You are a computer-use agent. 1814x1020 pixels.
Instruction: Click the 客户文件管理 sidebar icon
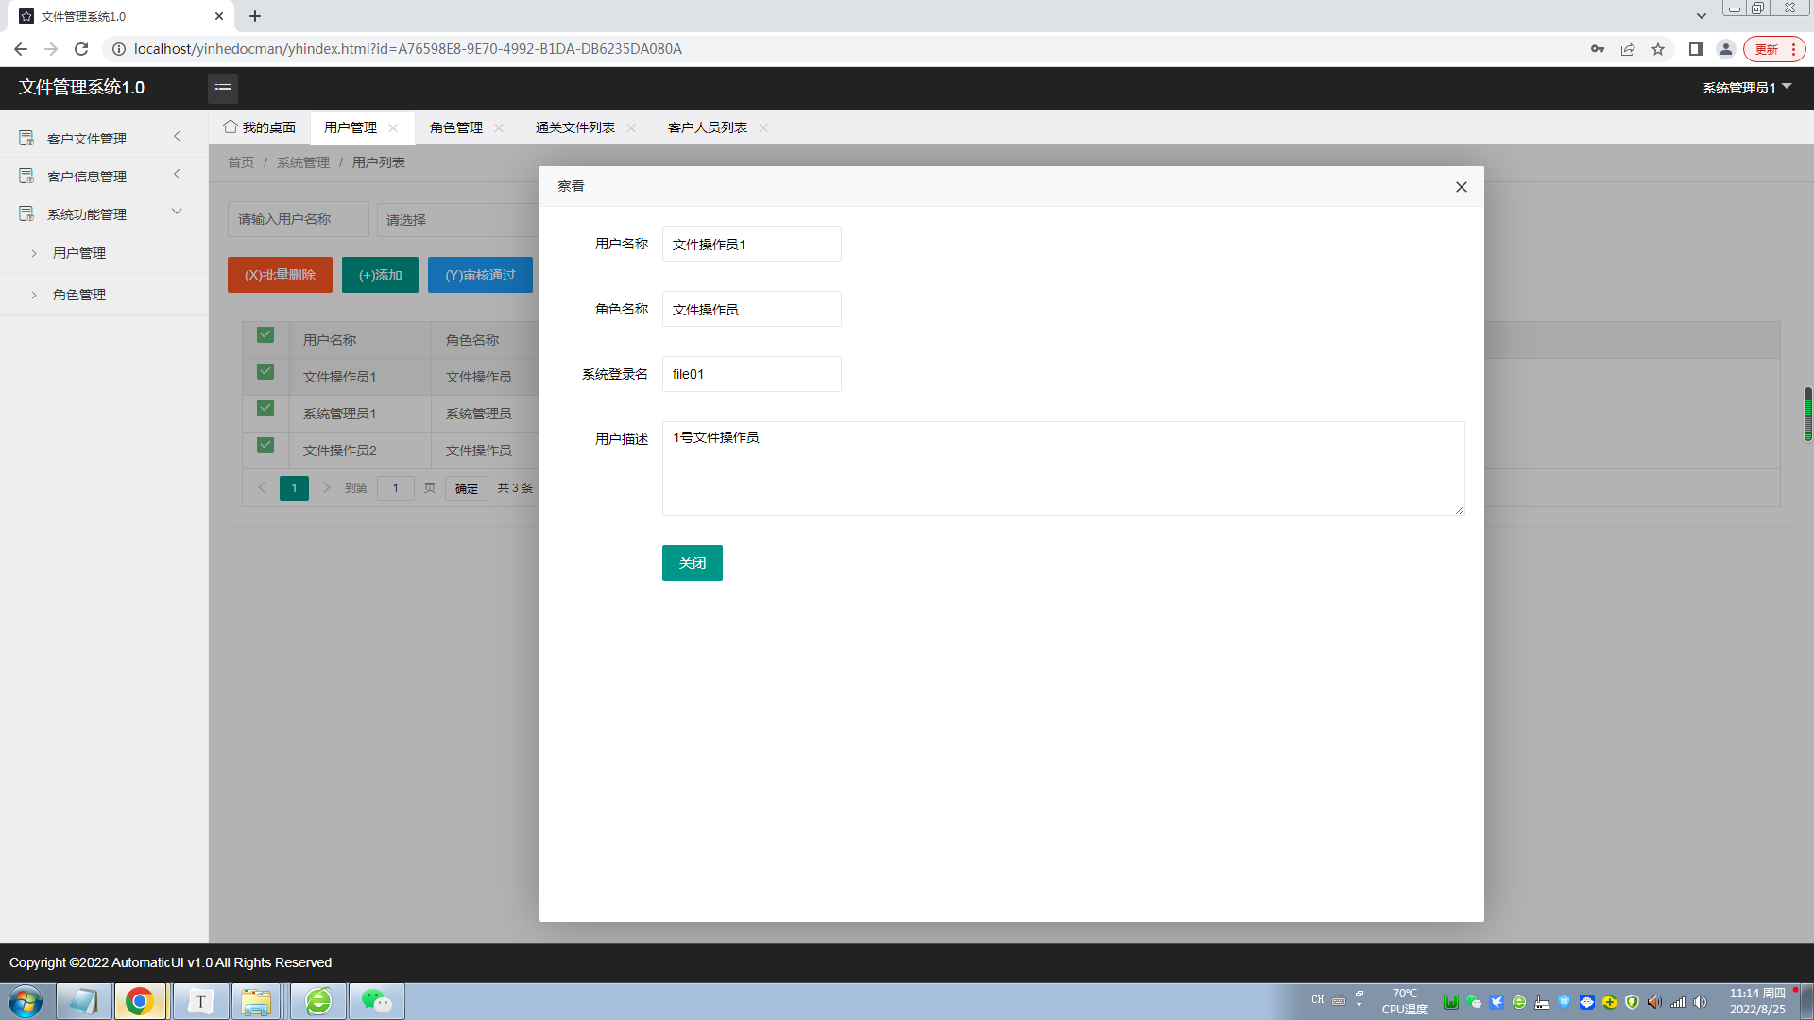(x=26, y=139)
